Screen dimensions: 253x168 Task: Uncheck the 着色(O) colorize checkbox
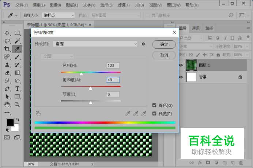(154, 105)
